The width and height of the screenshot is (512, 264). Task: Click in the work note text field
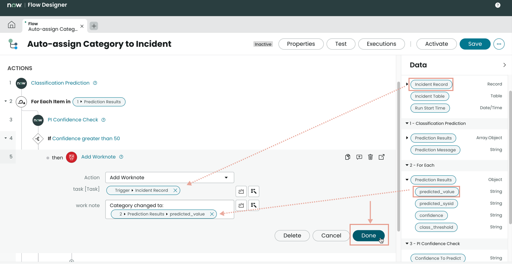pyautogui.click(x=170, y=209)
